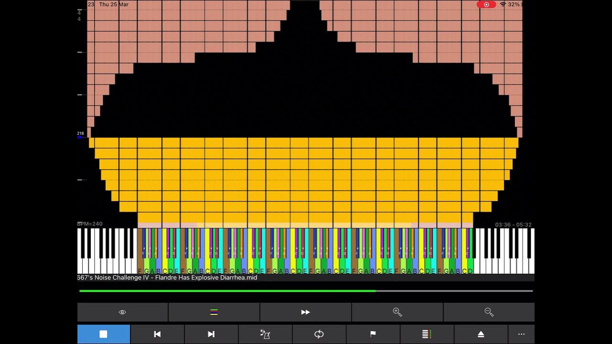Screen dimensions: 612x344
Task: Open the more options ellipsis menu
Action: pos(522,334)
